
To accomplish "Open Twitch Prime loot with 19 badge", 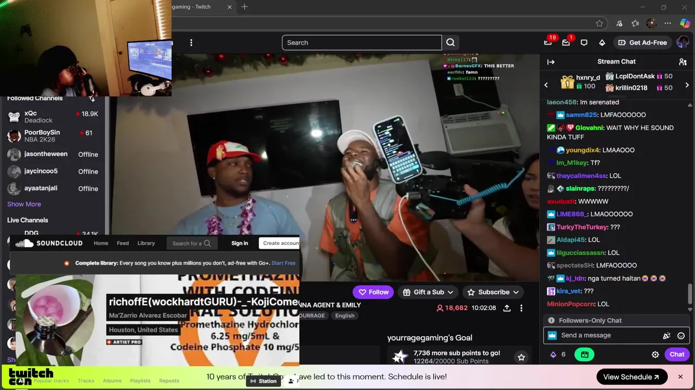I will point(548,42).
